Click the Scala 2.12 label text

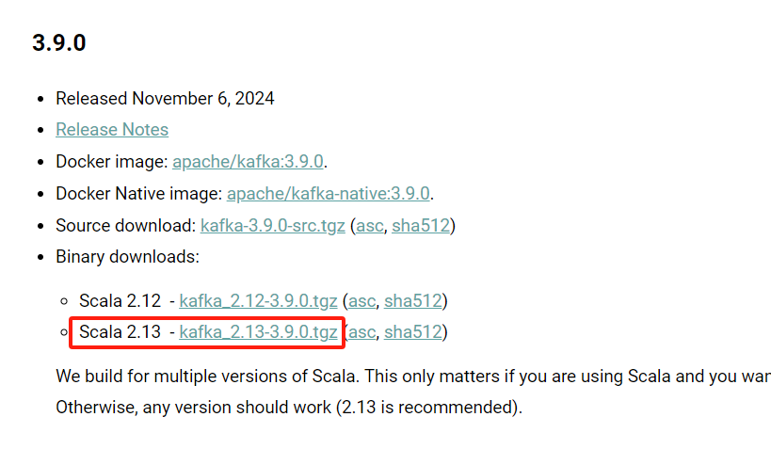point(120,301)
